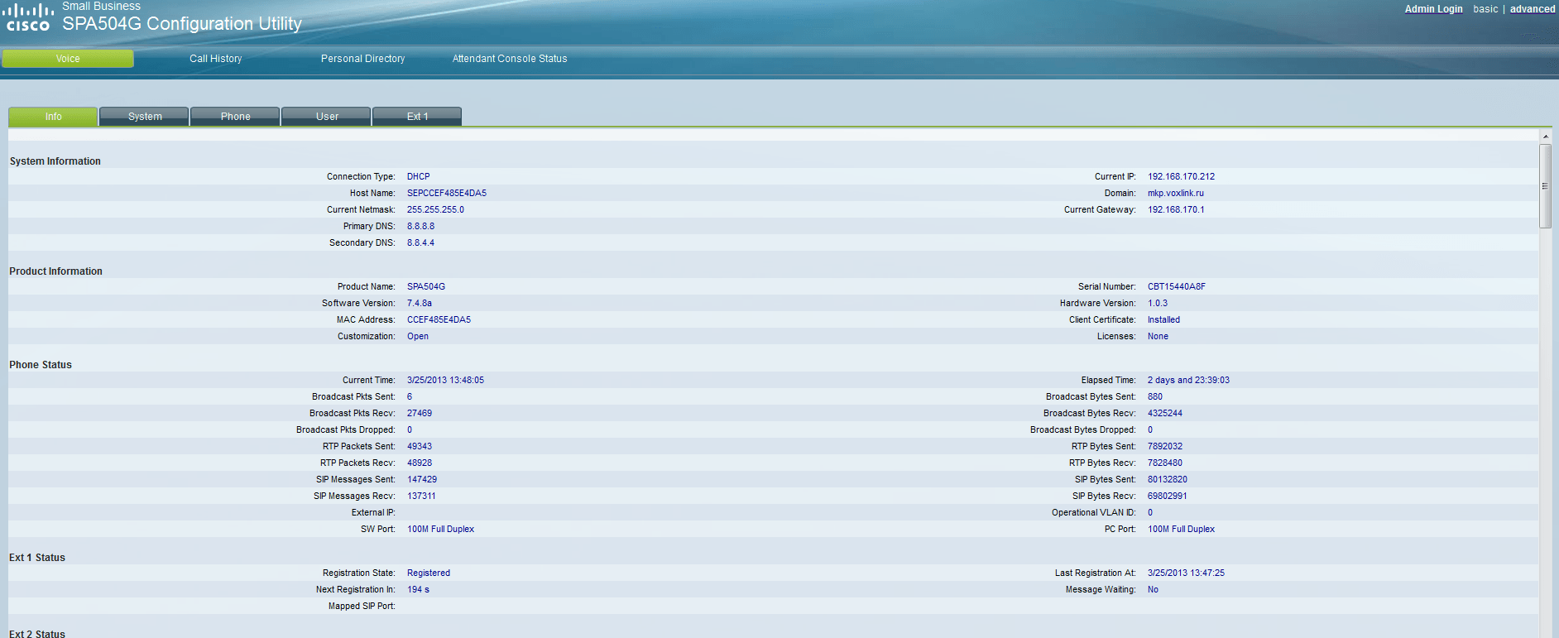Viewport: 1559px width, 638px height.
Task: Click the Client Certificate value Installed
Action: 1163,319
